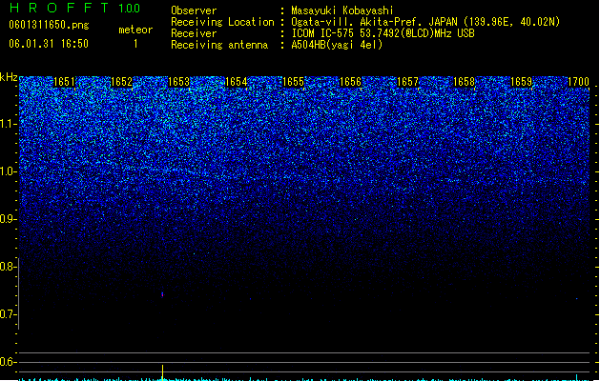Click the 1659 time axis label
This screenshot has width=600, height=381.
pyautogui.click(x=522, y=82)
